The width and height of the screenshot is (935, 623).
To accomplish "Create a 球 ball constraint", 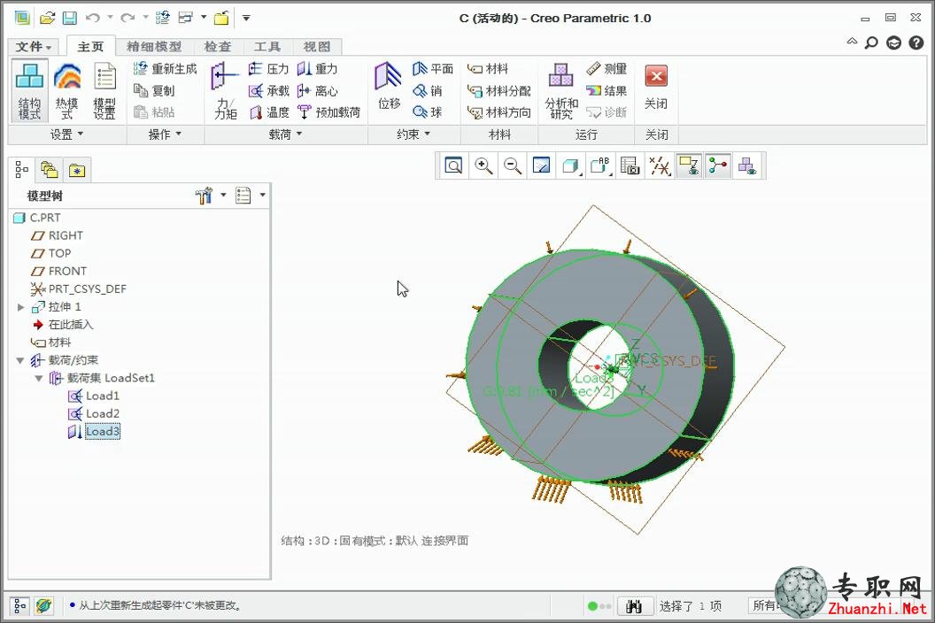I will [x=428, y=112].
